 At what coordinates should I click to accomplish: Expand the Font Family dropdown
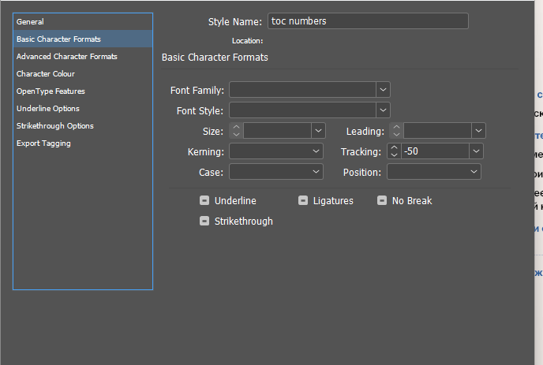tap(383, 90)
